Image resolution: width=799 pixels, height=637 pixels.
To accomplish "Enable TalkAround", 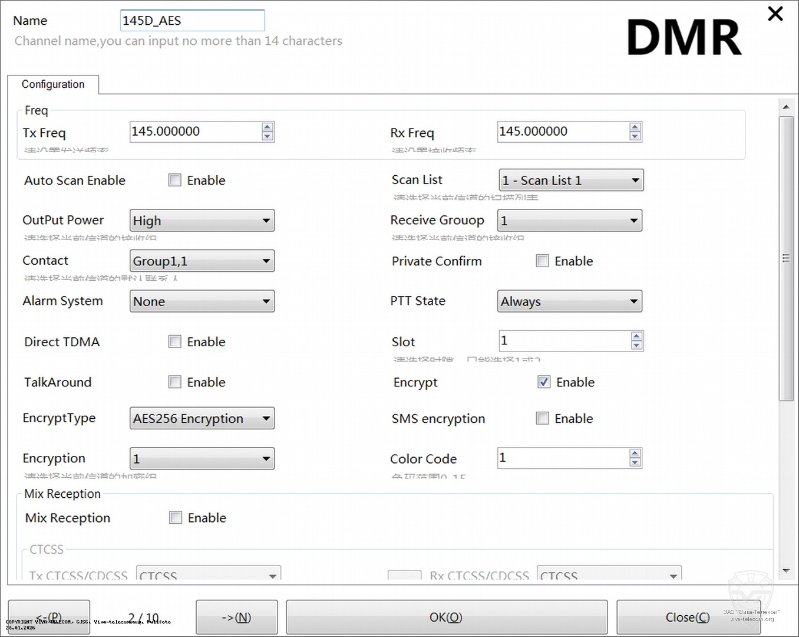I will coord(174,382).
